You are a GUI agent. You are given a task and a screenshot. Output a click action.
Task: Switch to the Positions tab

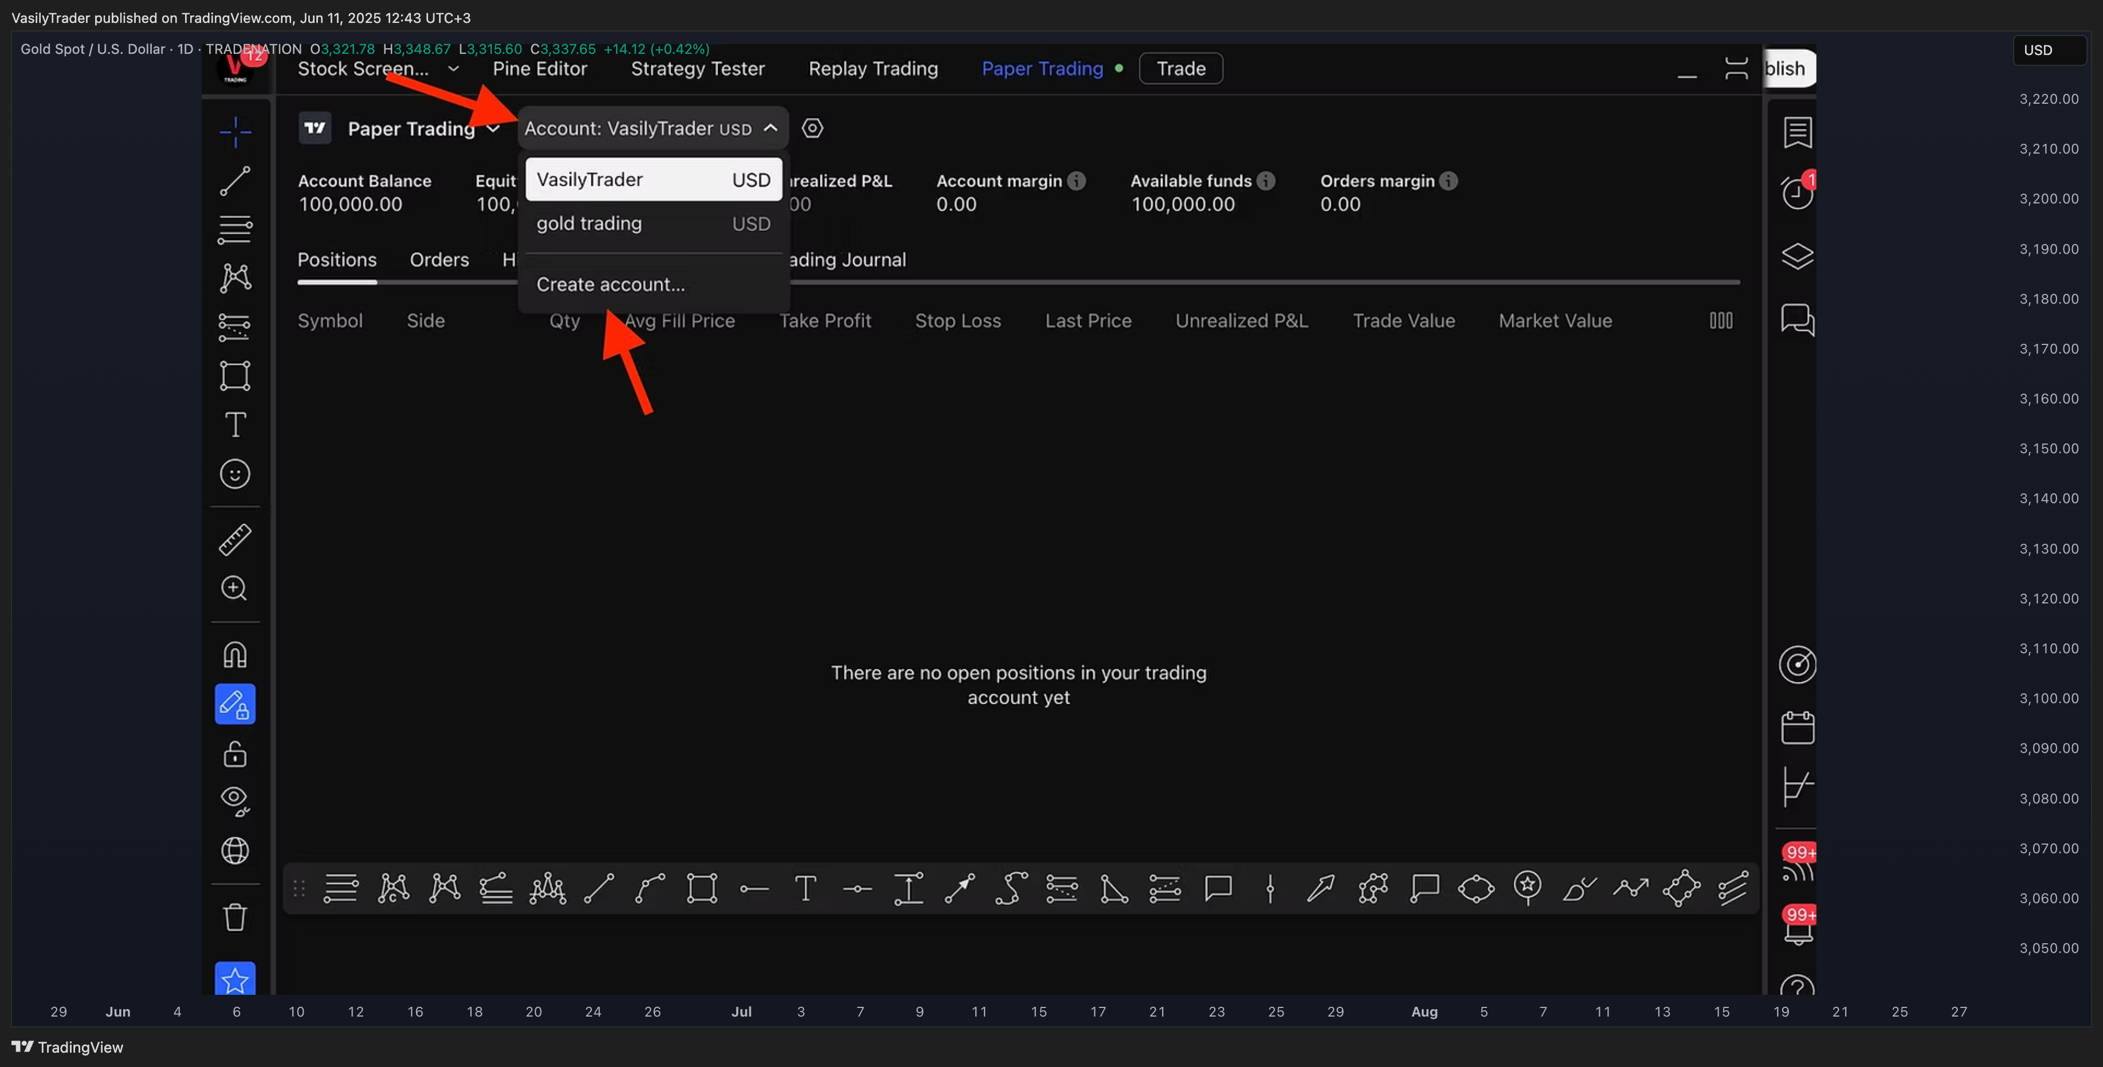tap(336, 260)
